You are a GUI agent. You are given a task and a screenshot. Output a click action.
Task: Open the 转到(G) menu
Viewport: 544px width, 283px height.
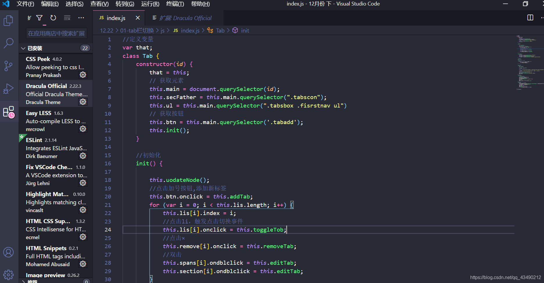pos(125,4)
